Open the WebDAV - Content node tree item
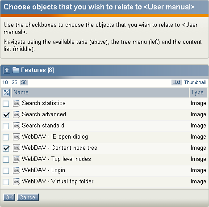 [59, 148]
